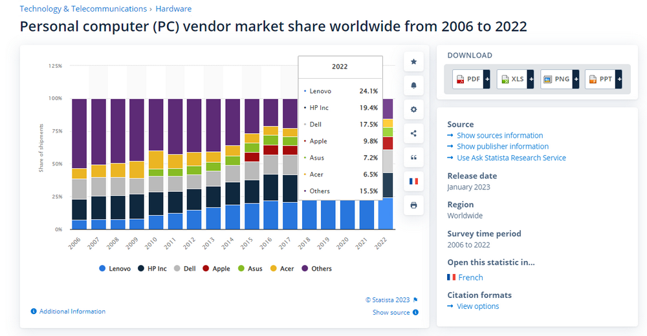Screen dimensions: 647x336
Task: Click the plus beside PDF download
Action: (x=487, y=79)
